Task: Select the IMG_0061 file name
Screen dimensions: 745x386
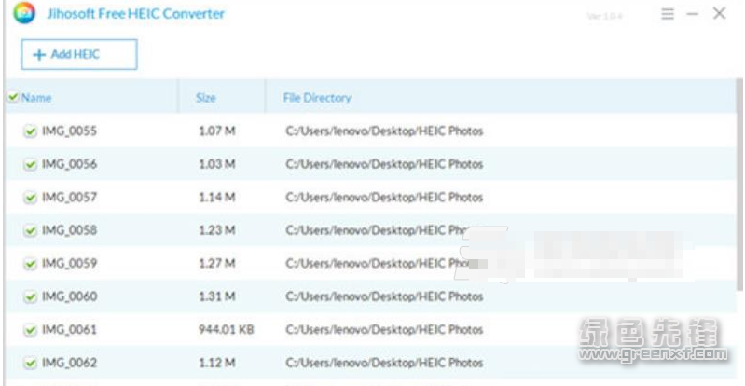Action: coord(69,329)
